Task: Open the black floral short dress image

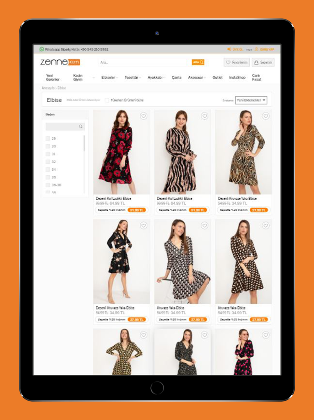Action: click(x=122, y=262)
